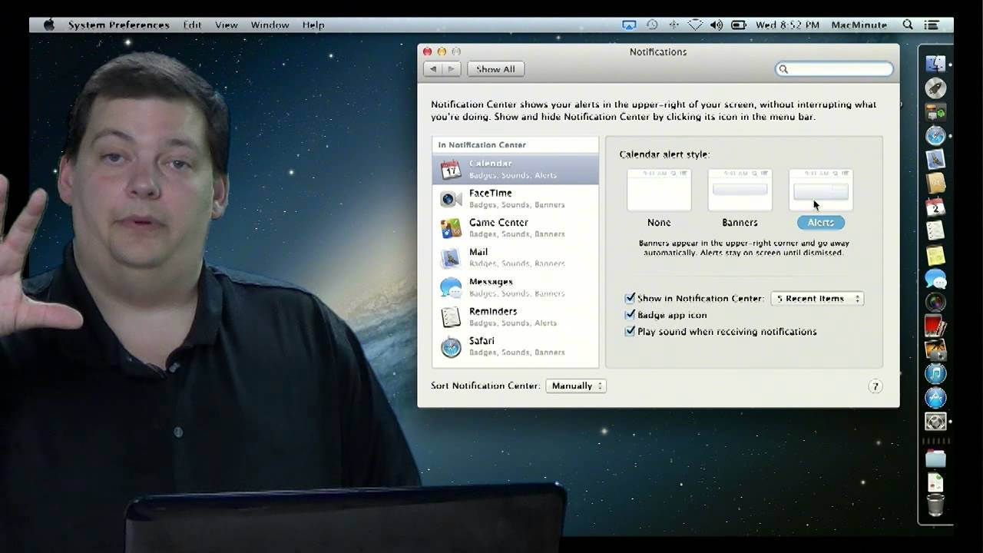This screenshot has width=983, height=553.
Task: Select Reminders notification settings
Action: [492, 316]
